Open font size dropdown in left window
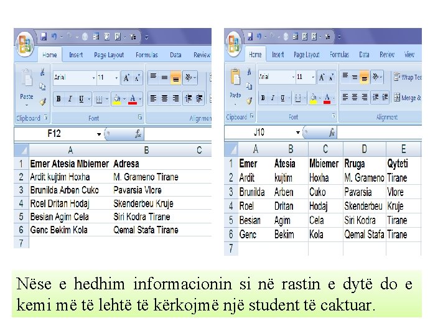 [x=116, y=78]
